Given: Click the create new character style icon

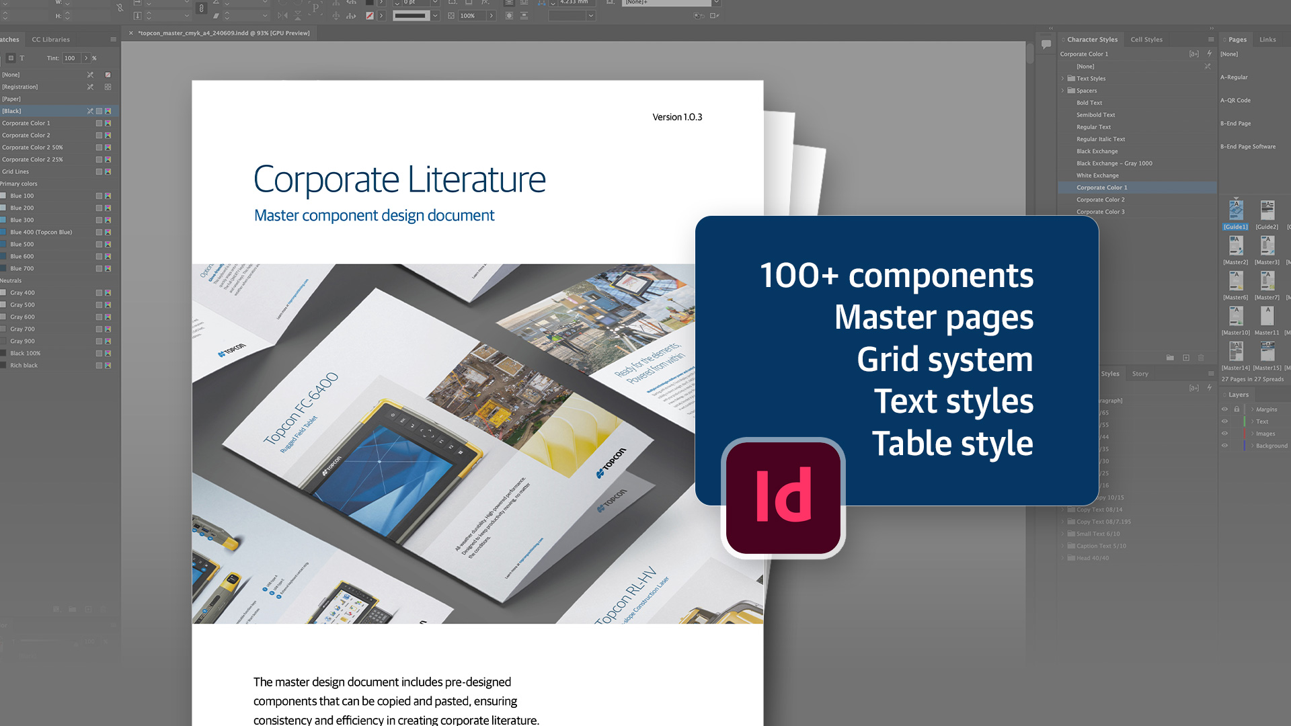Looking at the screenshot, I should click(x=1186, y=358).
